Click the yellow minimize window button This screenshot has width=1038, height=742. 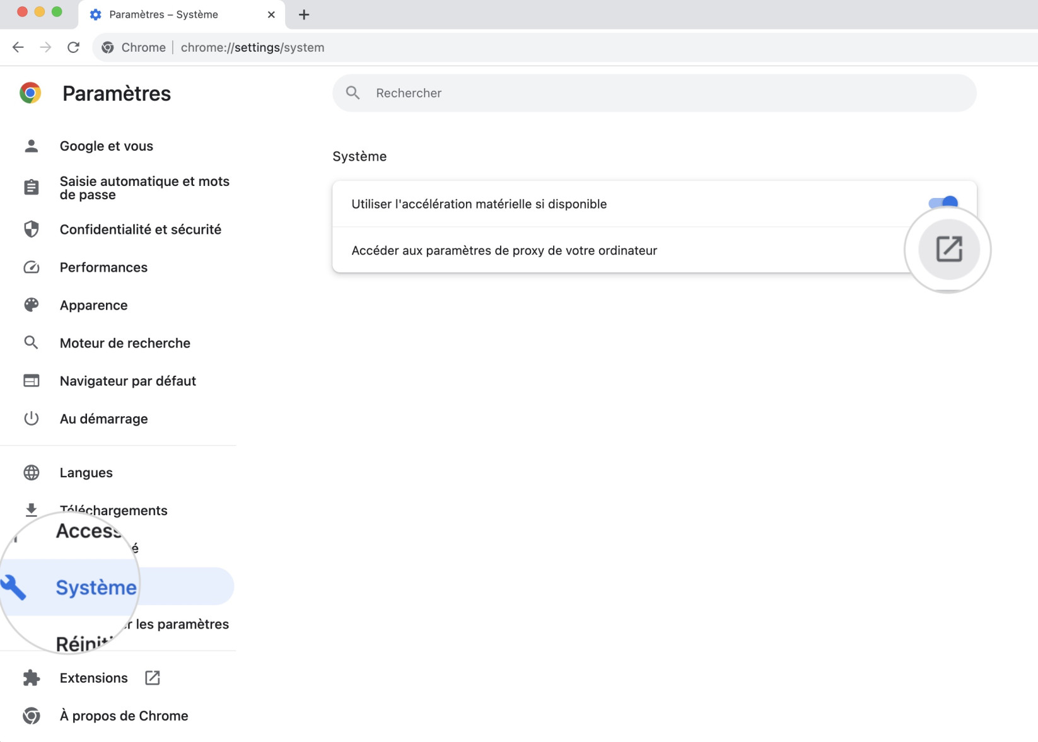pos(40,12)
